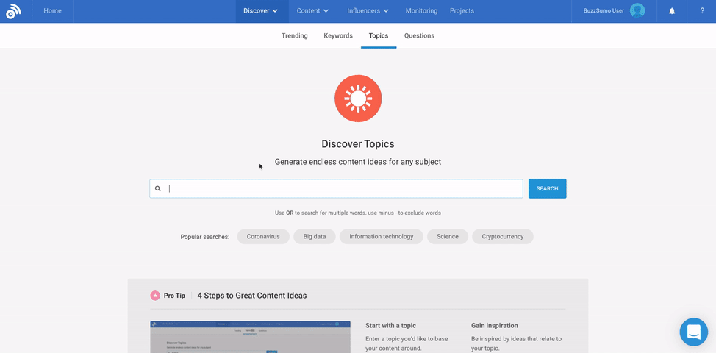Select the Coronavirus popular search
716x353 pixels.
coord(263,237)
